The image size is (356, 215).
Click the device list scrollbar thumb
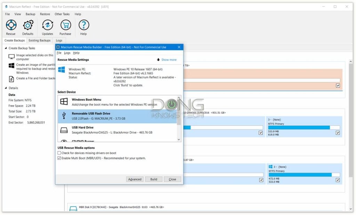coord(179,113)
